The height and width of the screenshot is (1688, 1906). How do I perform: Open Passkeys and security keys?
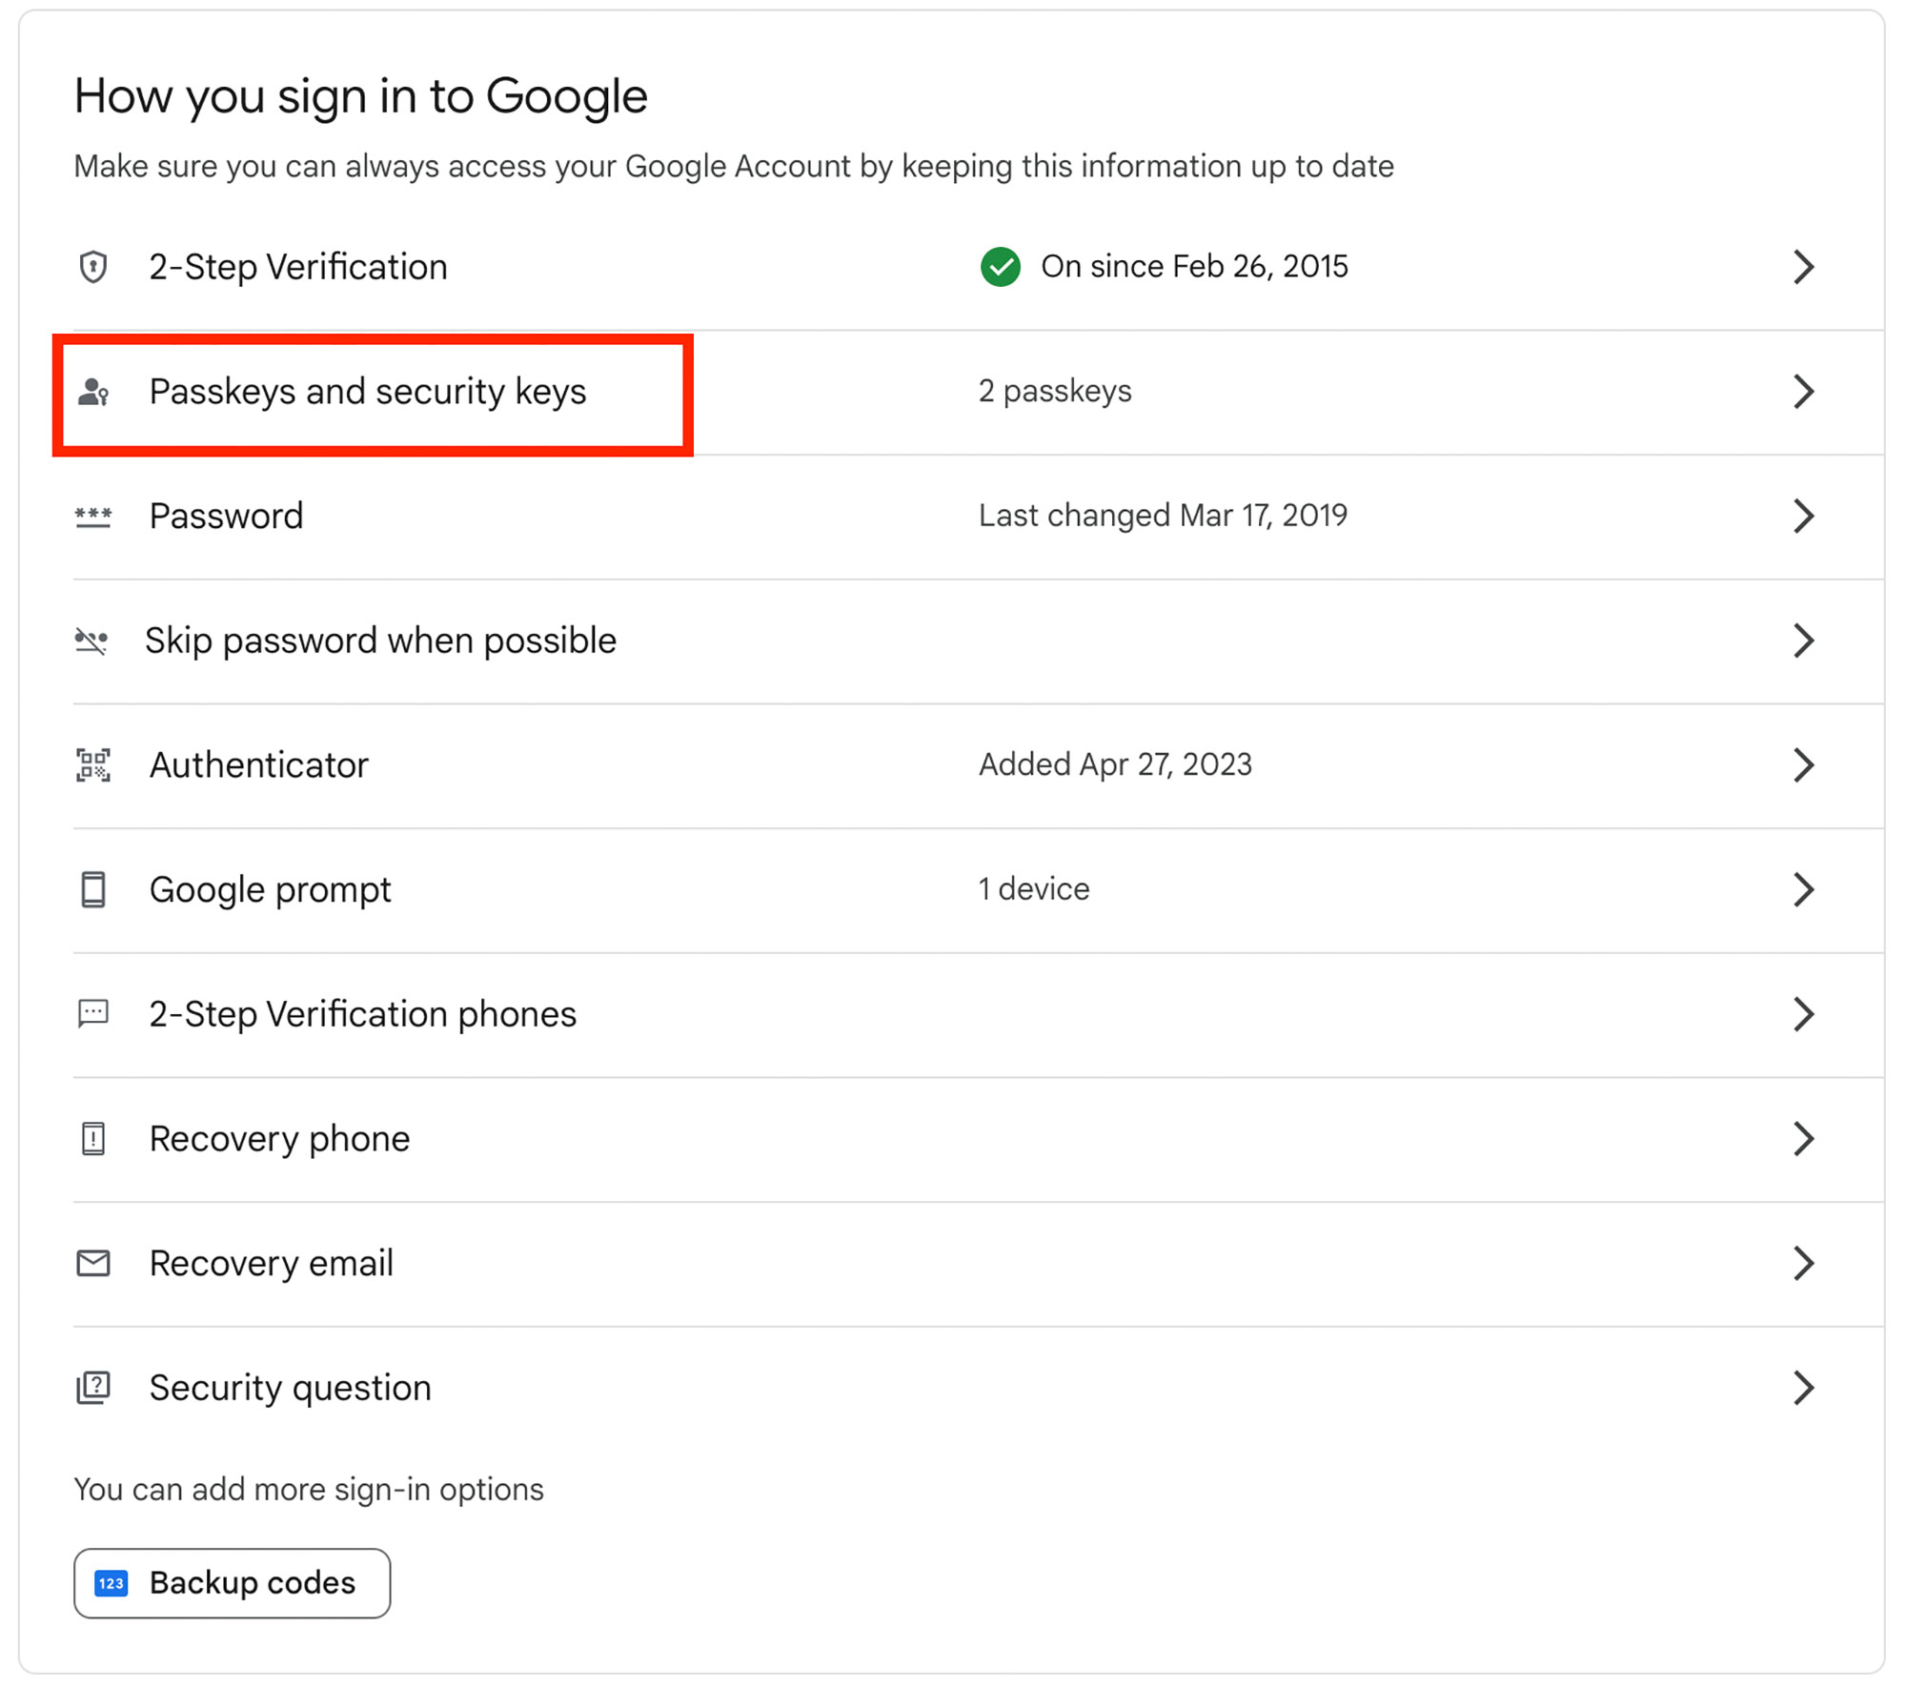pyautogui.click(x=368, y=392)
